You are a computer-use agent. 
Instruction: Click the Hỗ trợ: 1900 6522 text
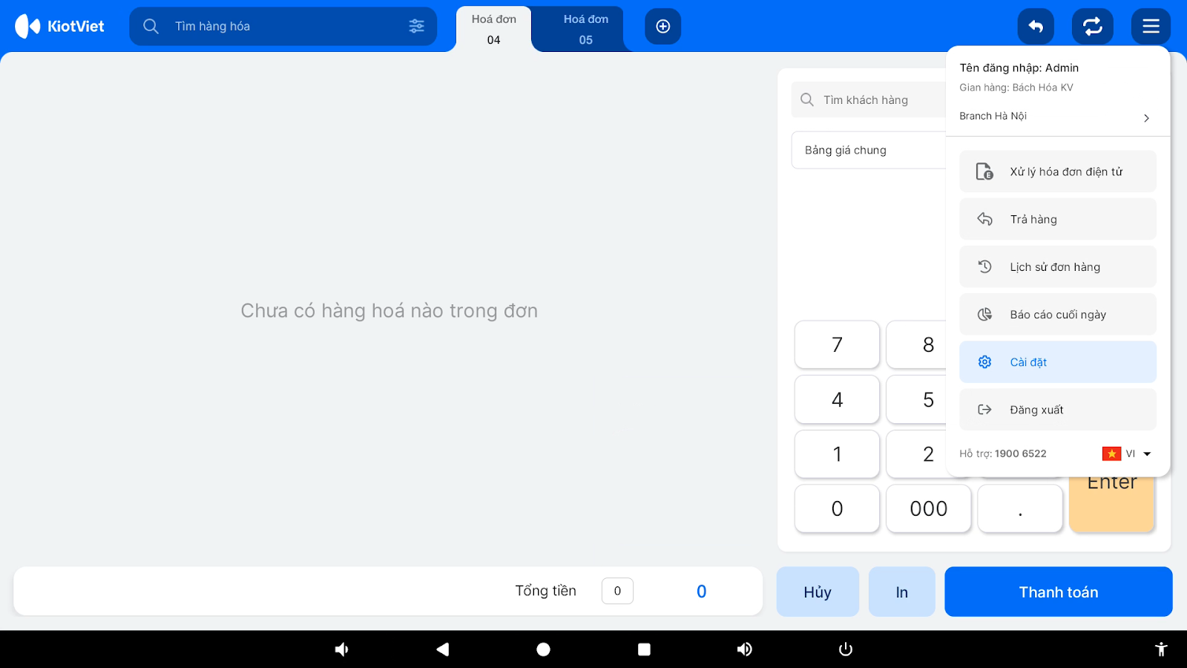pos(1002,453)
